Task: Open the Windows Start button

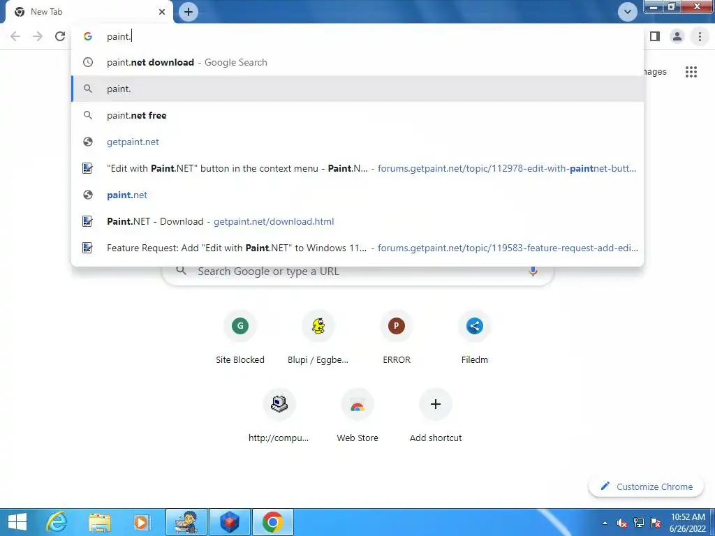Action: (x=17, y=522)
